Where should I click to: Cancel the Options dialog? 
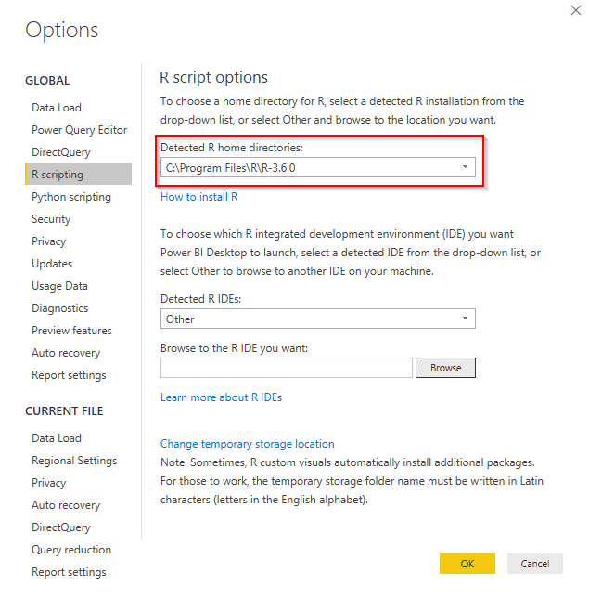[x=534, y=564]
